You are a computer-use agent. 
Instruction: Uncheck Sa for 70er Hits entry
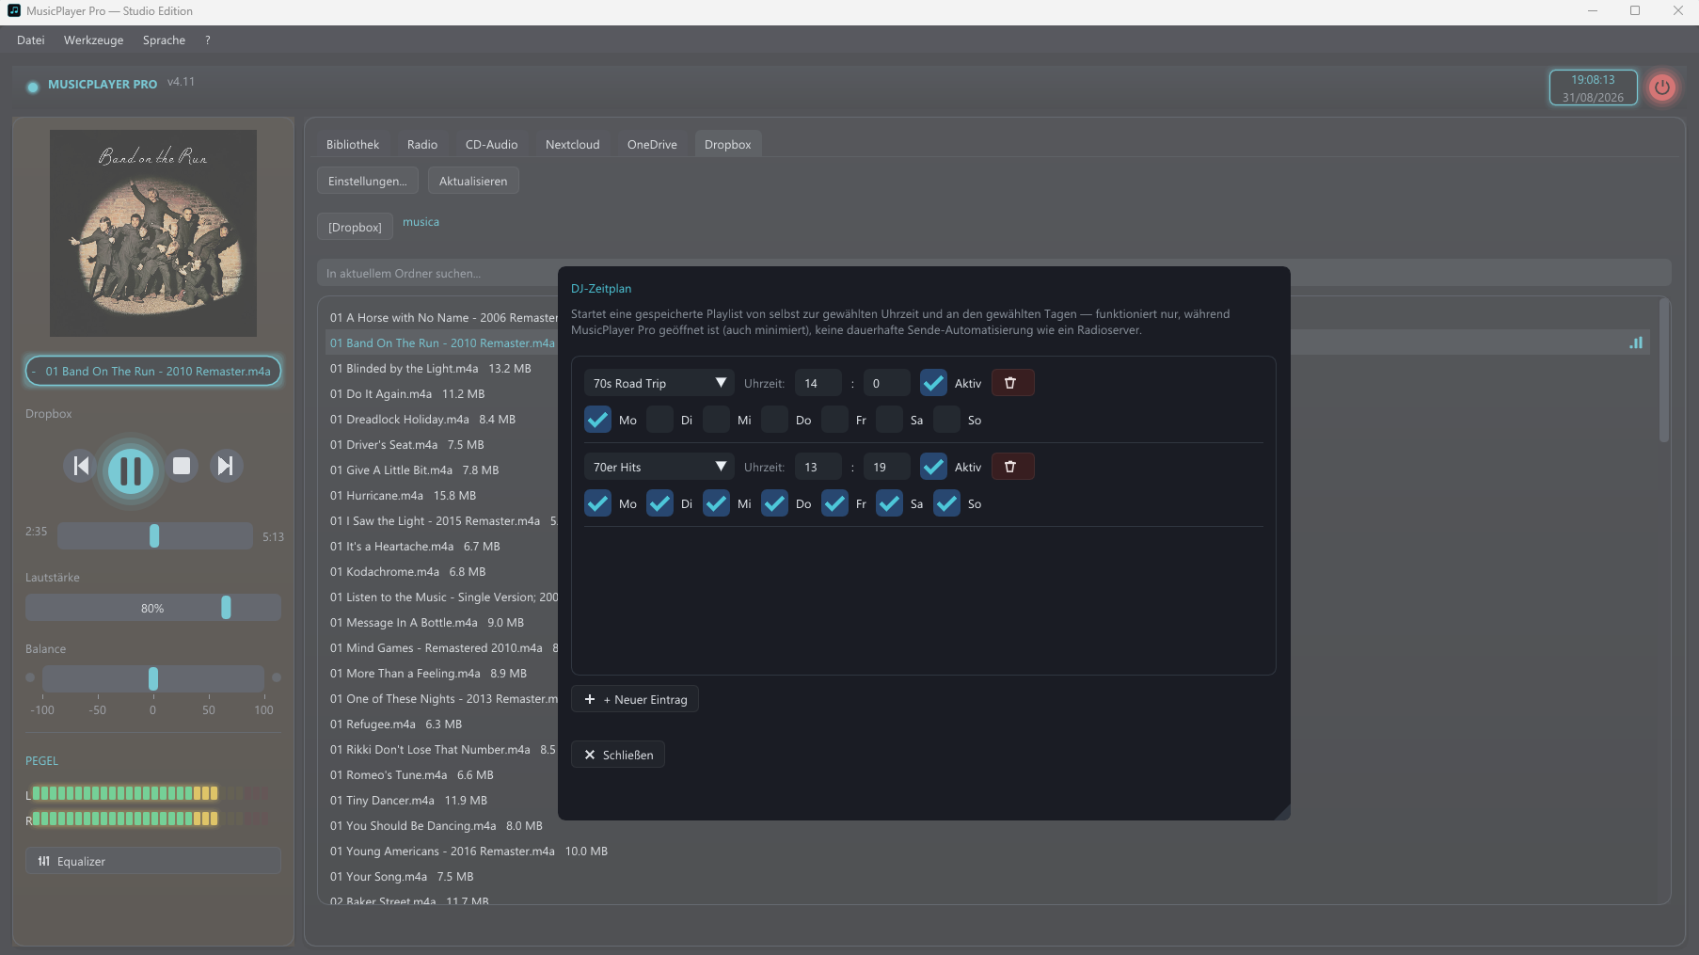(x=889, y=503)
